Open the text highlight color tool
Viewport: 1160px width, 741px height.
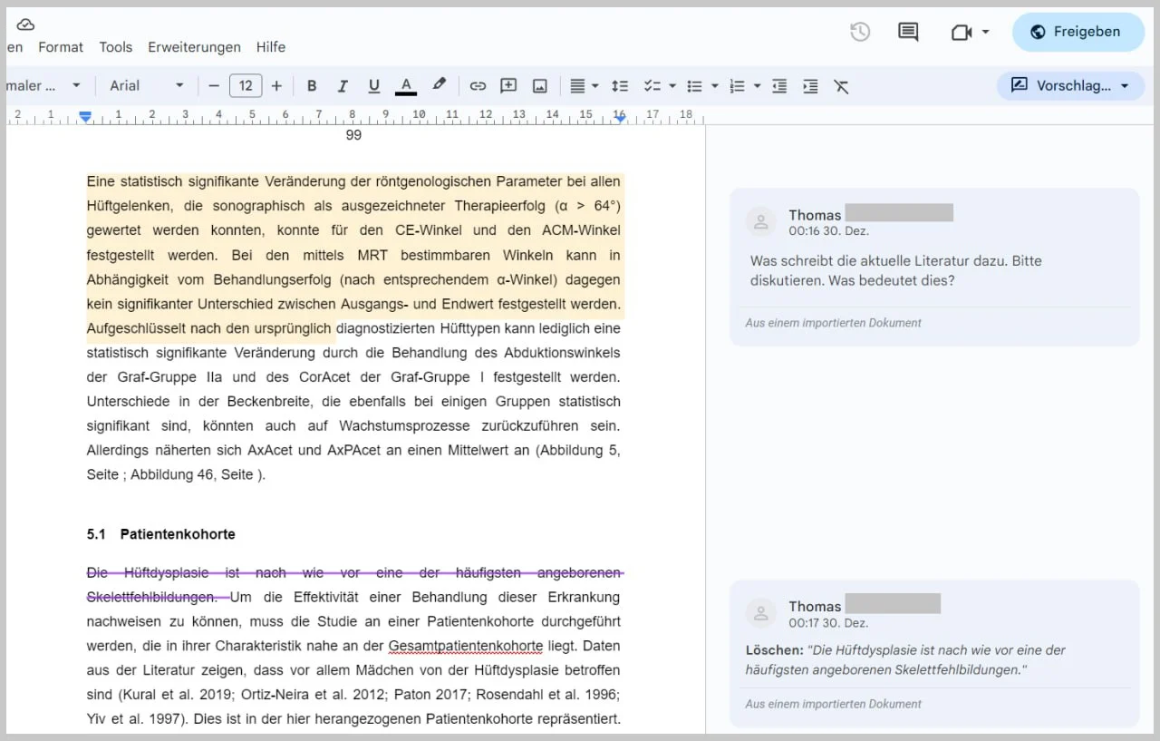click(x=439, y=85)
